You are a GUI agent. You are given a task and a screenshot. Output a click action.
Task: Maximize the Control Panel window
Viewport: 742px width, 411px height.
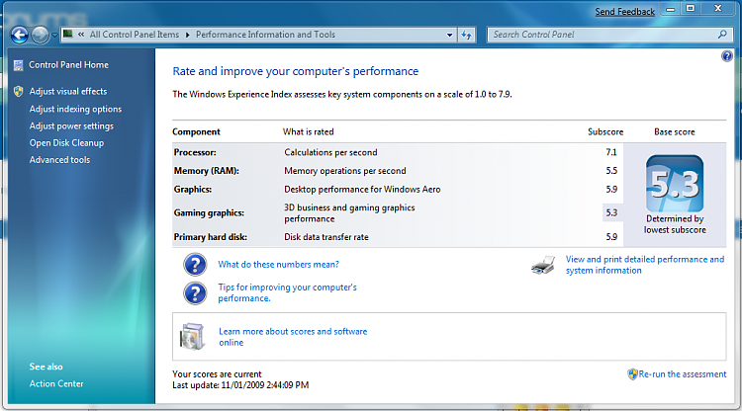[x=691, y=9]
